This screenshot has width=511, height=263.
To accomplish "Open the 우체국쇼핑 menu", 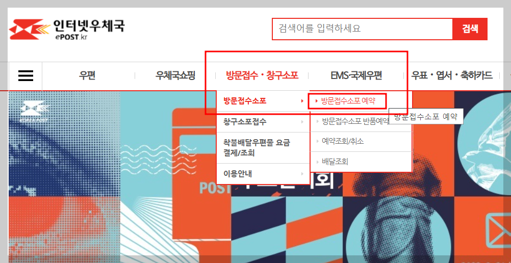I will pos(175,76).
